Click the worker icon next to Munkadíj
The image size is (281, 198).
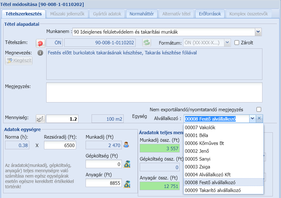click(x=126, y=145)
